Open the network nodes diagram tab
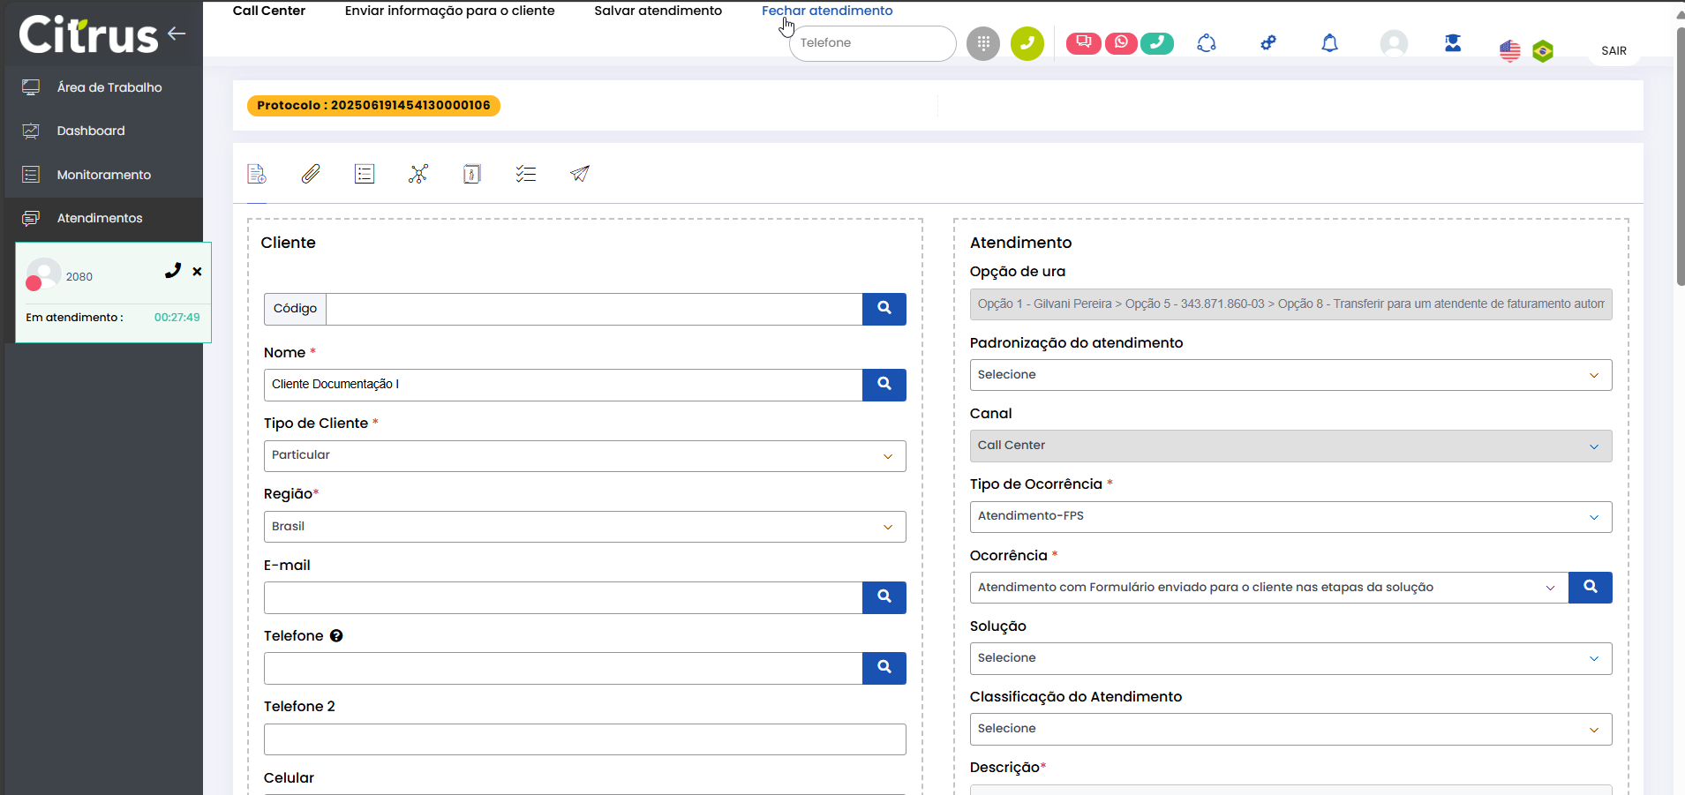The height and width of the screenshot is (795, 1685). click(418, 174)
